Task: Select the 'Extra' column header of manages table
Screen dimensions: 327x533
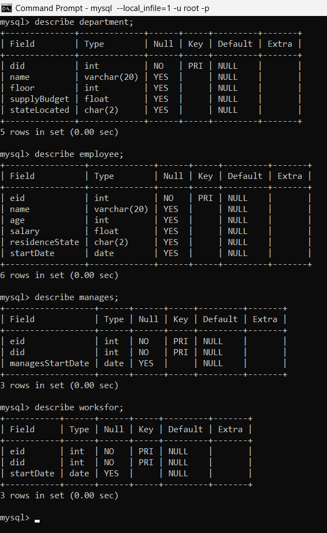Action: [265, 319]
